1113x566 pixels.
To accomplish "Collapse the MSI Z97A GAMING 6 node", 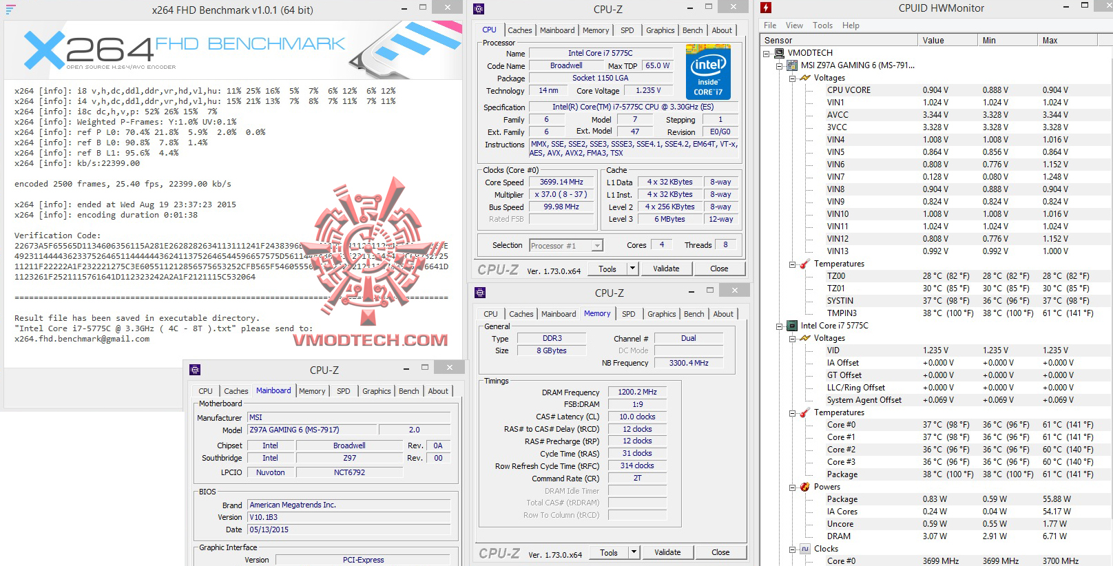I will tap(780, 65).
